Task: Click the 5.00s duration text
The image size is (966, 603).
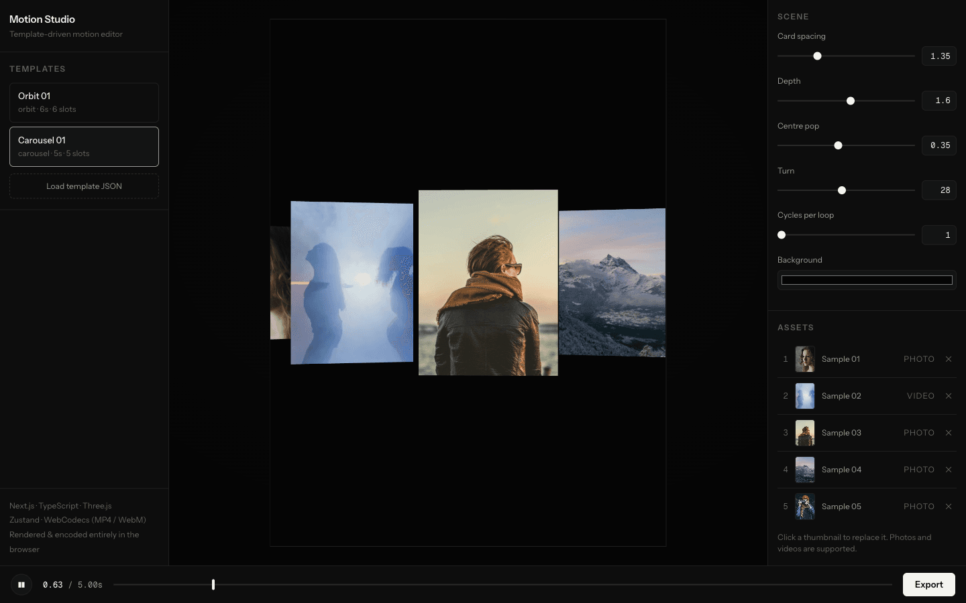Action: point(90,585)
